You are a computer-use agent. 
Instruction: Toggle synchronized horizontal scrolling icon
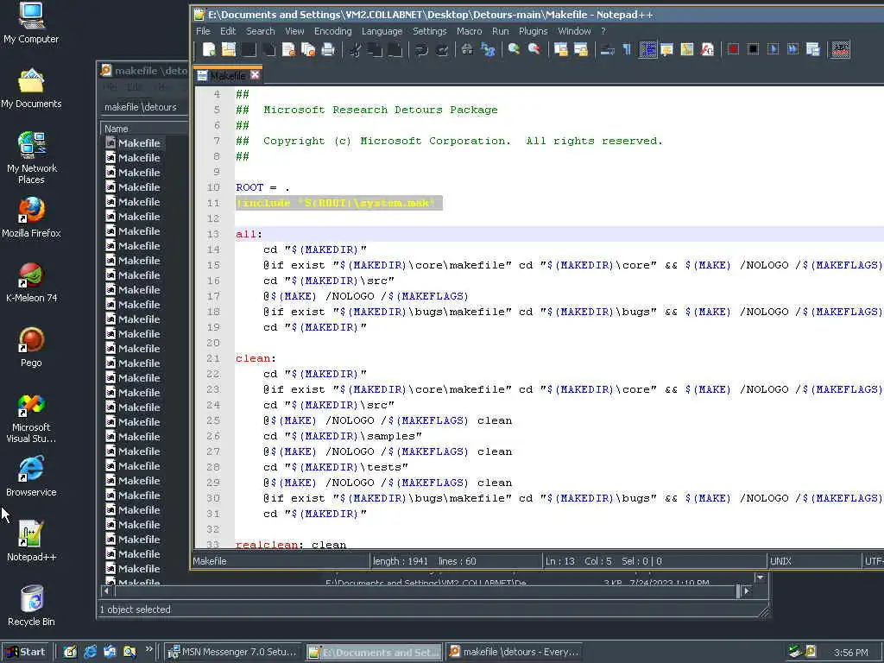pyautogui.click(x=581, y=49)
